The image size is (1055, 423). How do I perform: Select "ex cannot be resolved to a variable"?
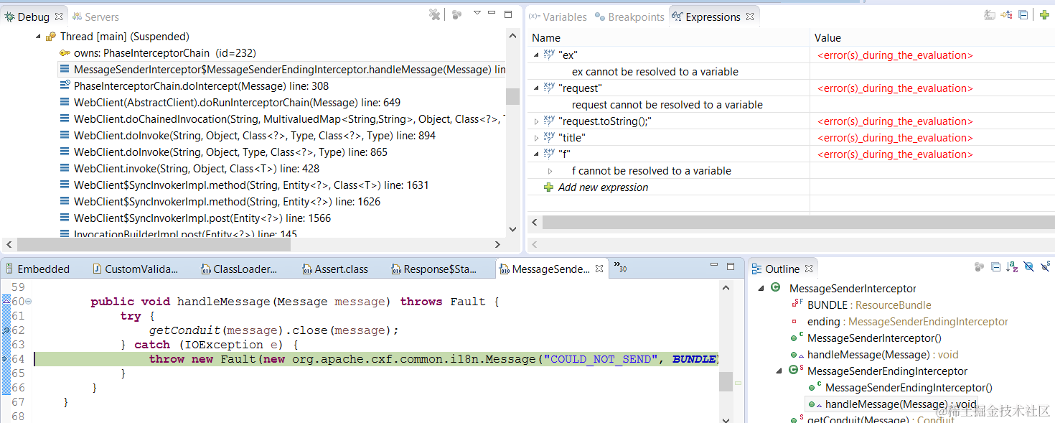(x=655, y=72)
